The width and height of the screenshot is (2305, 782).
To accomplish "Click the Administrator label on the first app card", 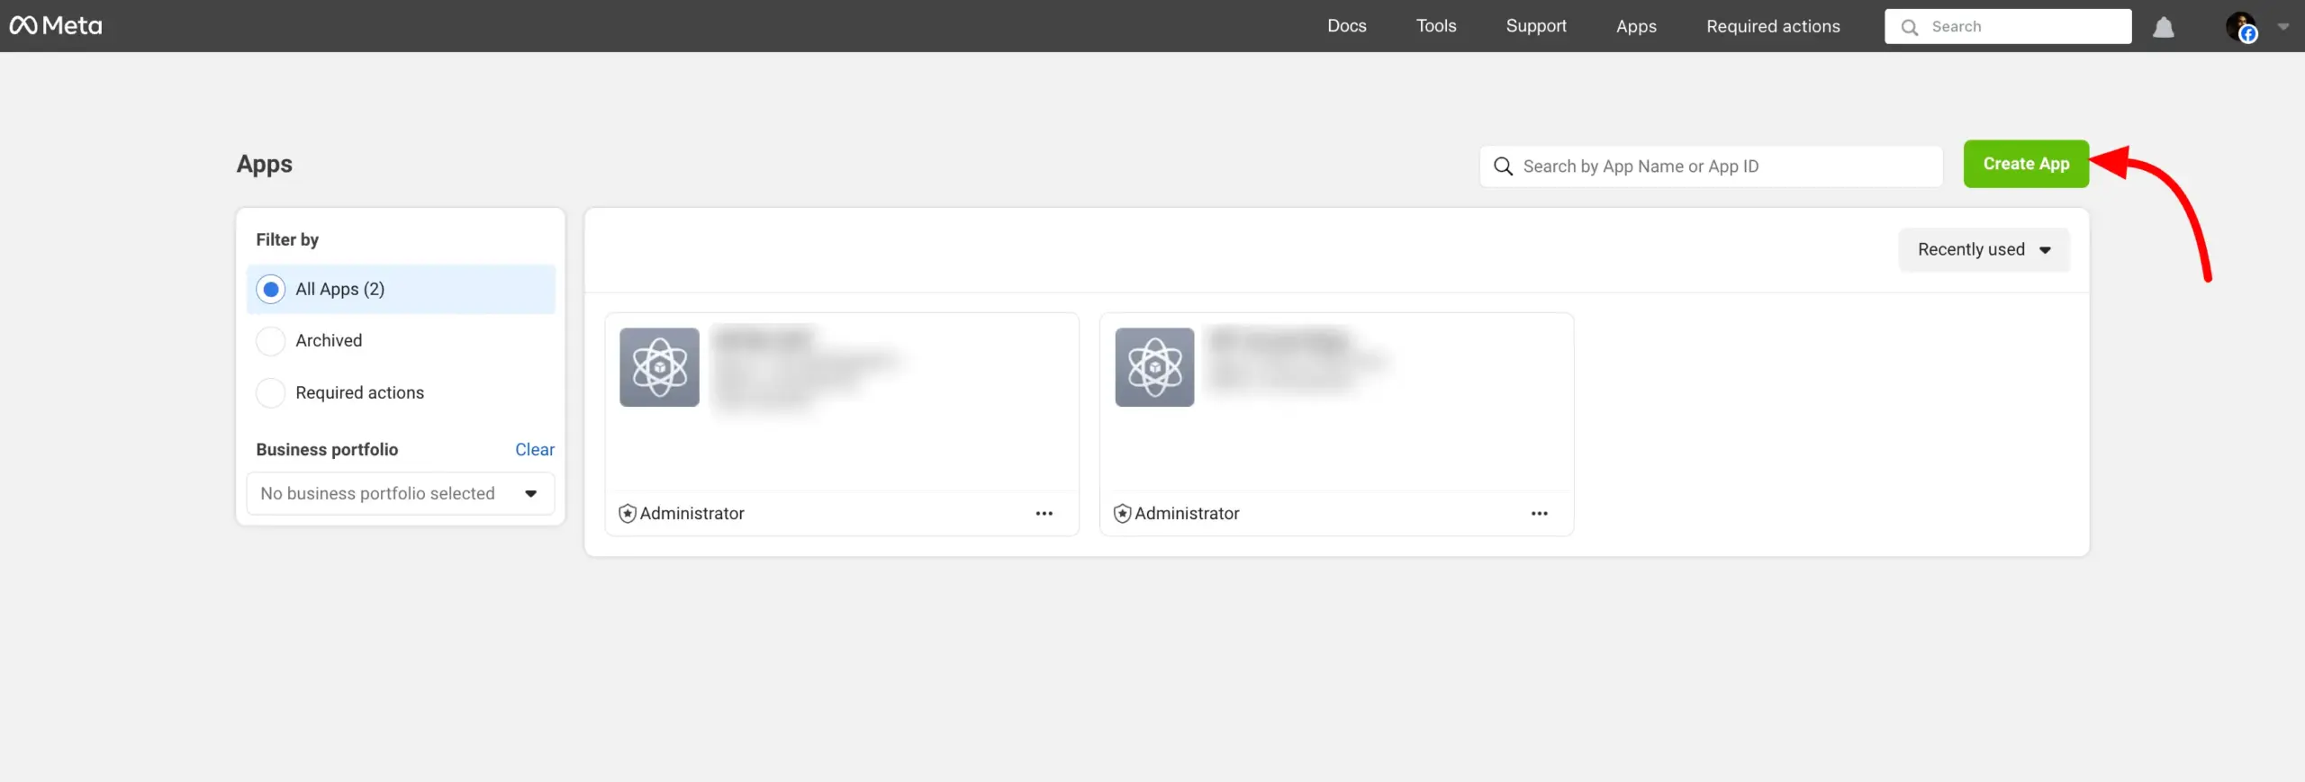I will coord(691,514).
